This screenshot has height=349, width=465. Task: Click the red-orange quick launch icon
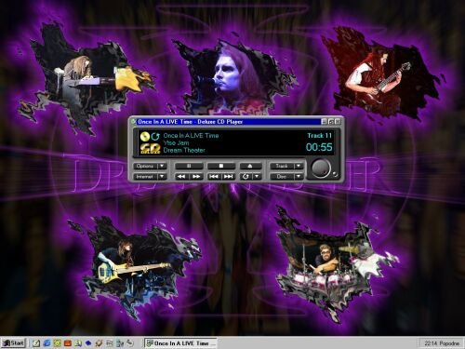click(x=68, y=343)
